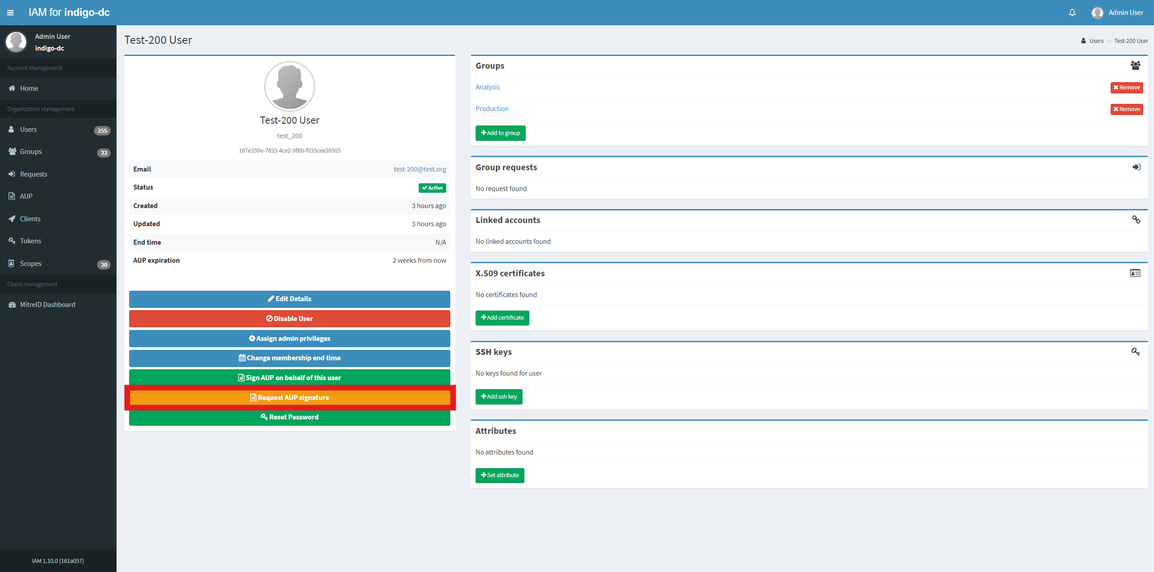
Task: Open the Production group link
Action: point(492,109)
